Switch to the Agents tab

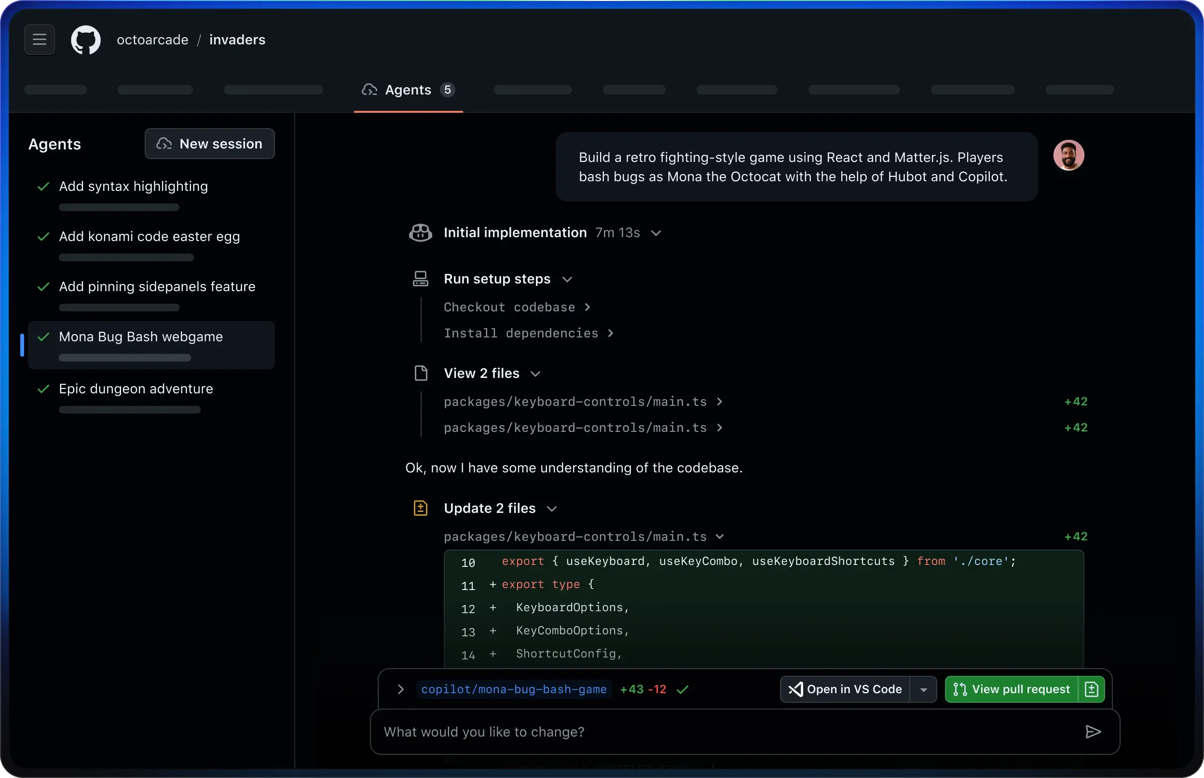click(408, 90)
